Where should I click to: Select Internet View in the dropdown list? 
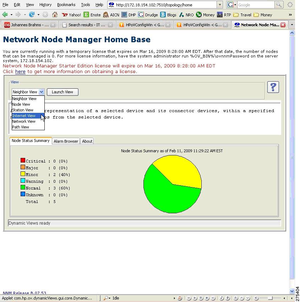click(x=28, y=116)
